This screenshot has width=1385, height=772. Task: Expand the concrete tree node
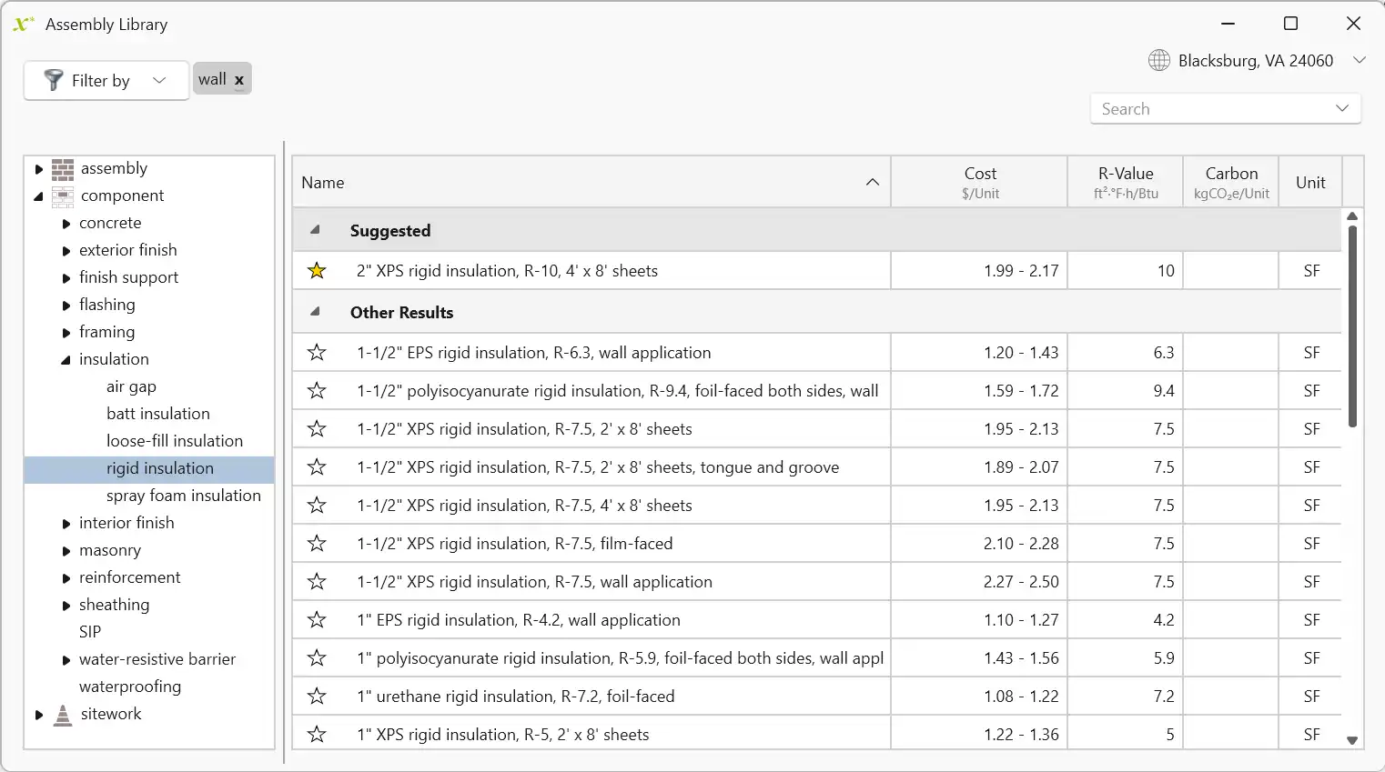[66, 224]
